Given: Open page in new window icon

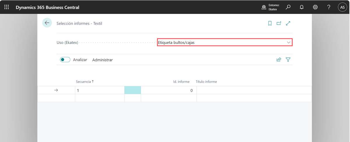Looking at the screenshot, I should pyautogui.click(x=279, y=23).
